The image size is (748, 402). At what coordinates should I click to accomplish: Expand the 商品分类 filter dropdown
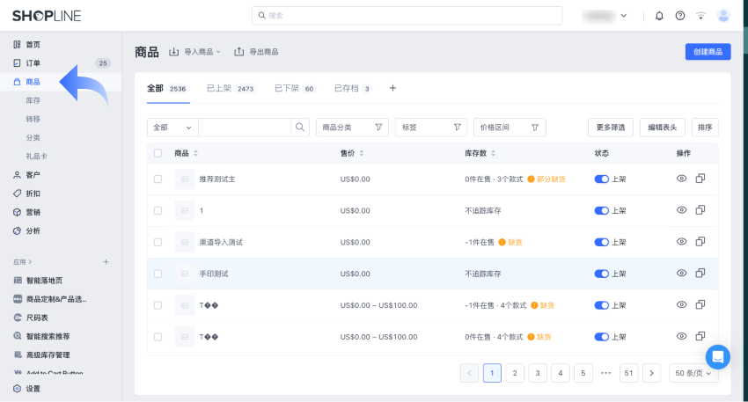(x=352, y=128)
